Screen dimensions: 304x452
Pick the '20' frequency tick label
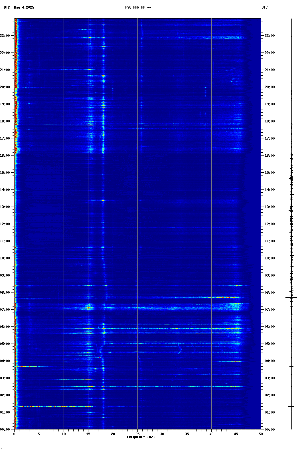113,434
